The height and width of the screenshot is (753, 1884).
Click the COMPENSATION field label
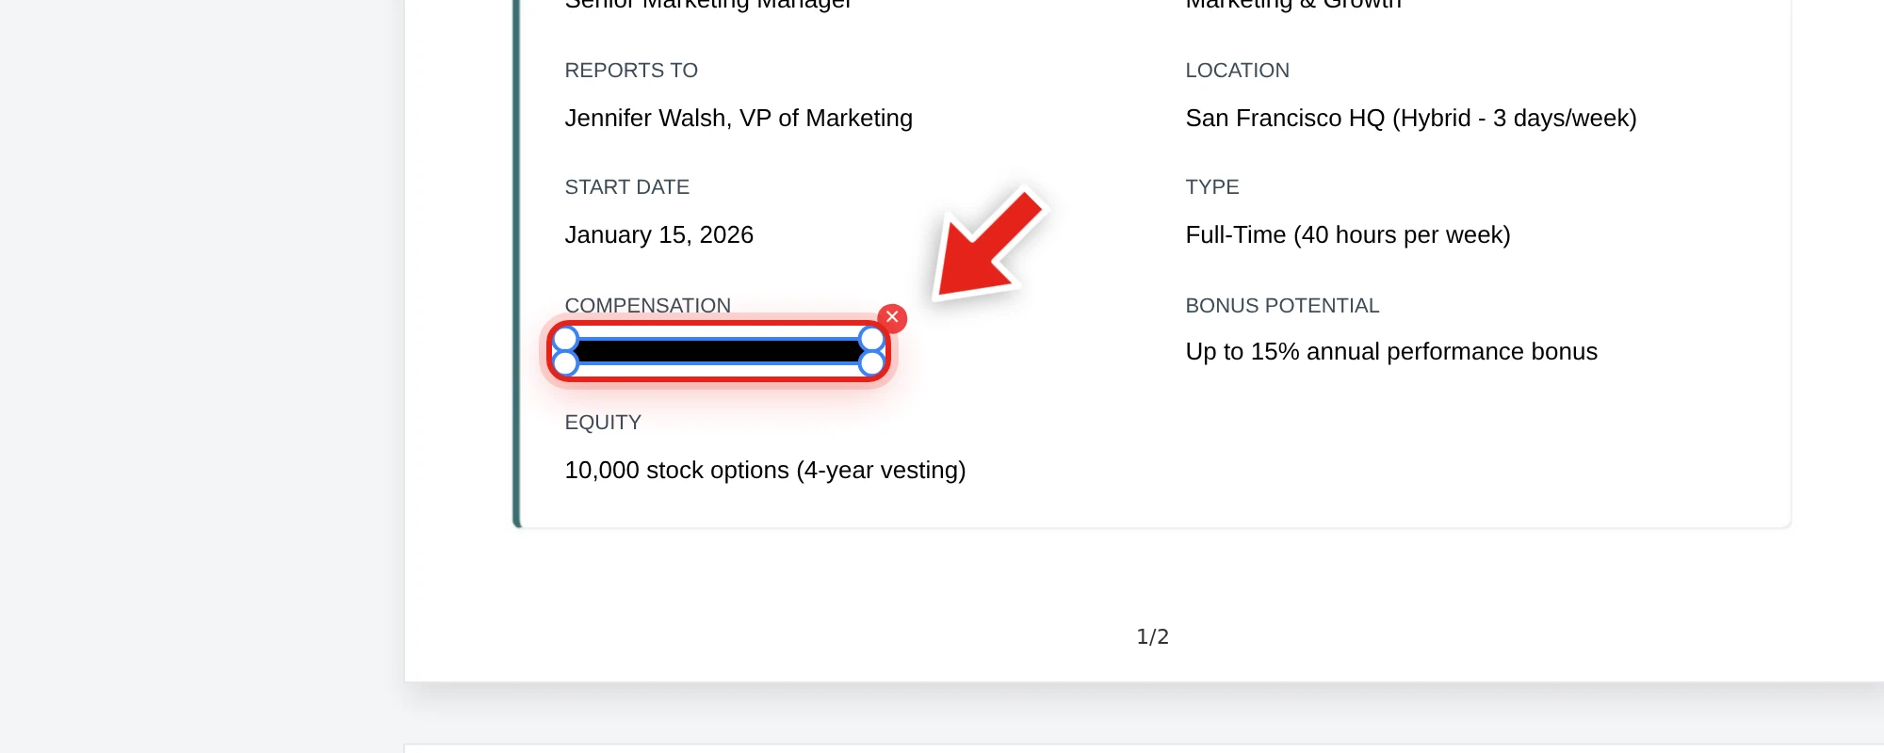(x=647, y=305)
